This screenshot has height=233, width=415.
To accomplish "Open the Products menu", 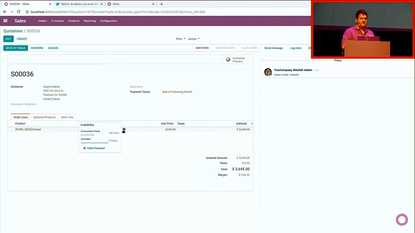I will pyautogui.click(x=74, y=21).
